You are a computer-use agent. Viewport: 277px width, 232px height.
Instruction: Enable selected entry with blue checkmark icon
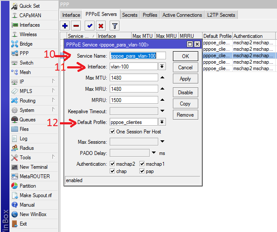(x=89, y=26)
